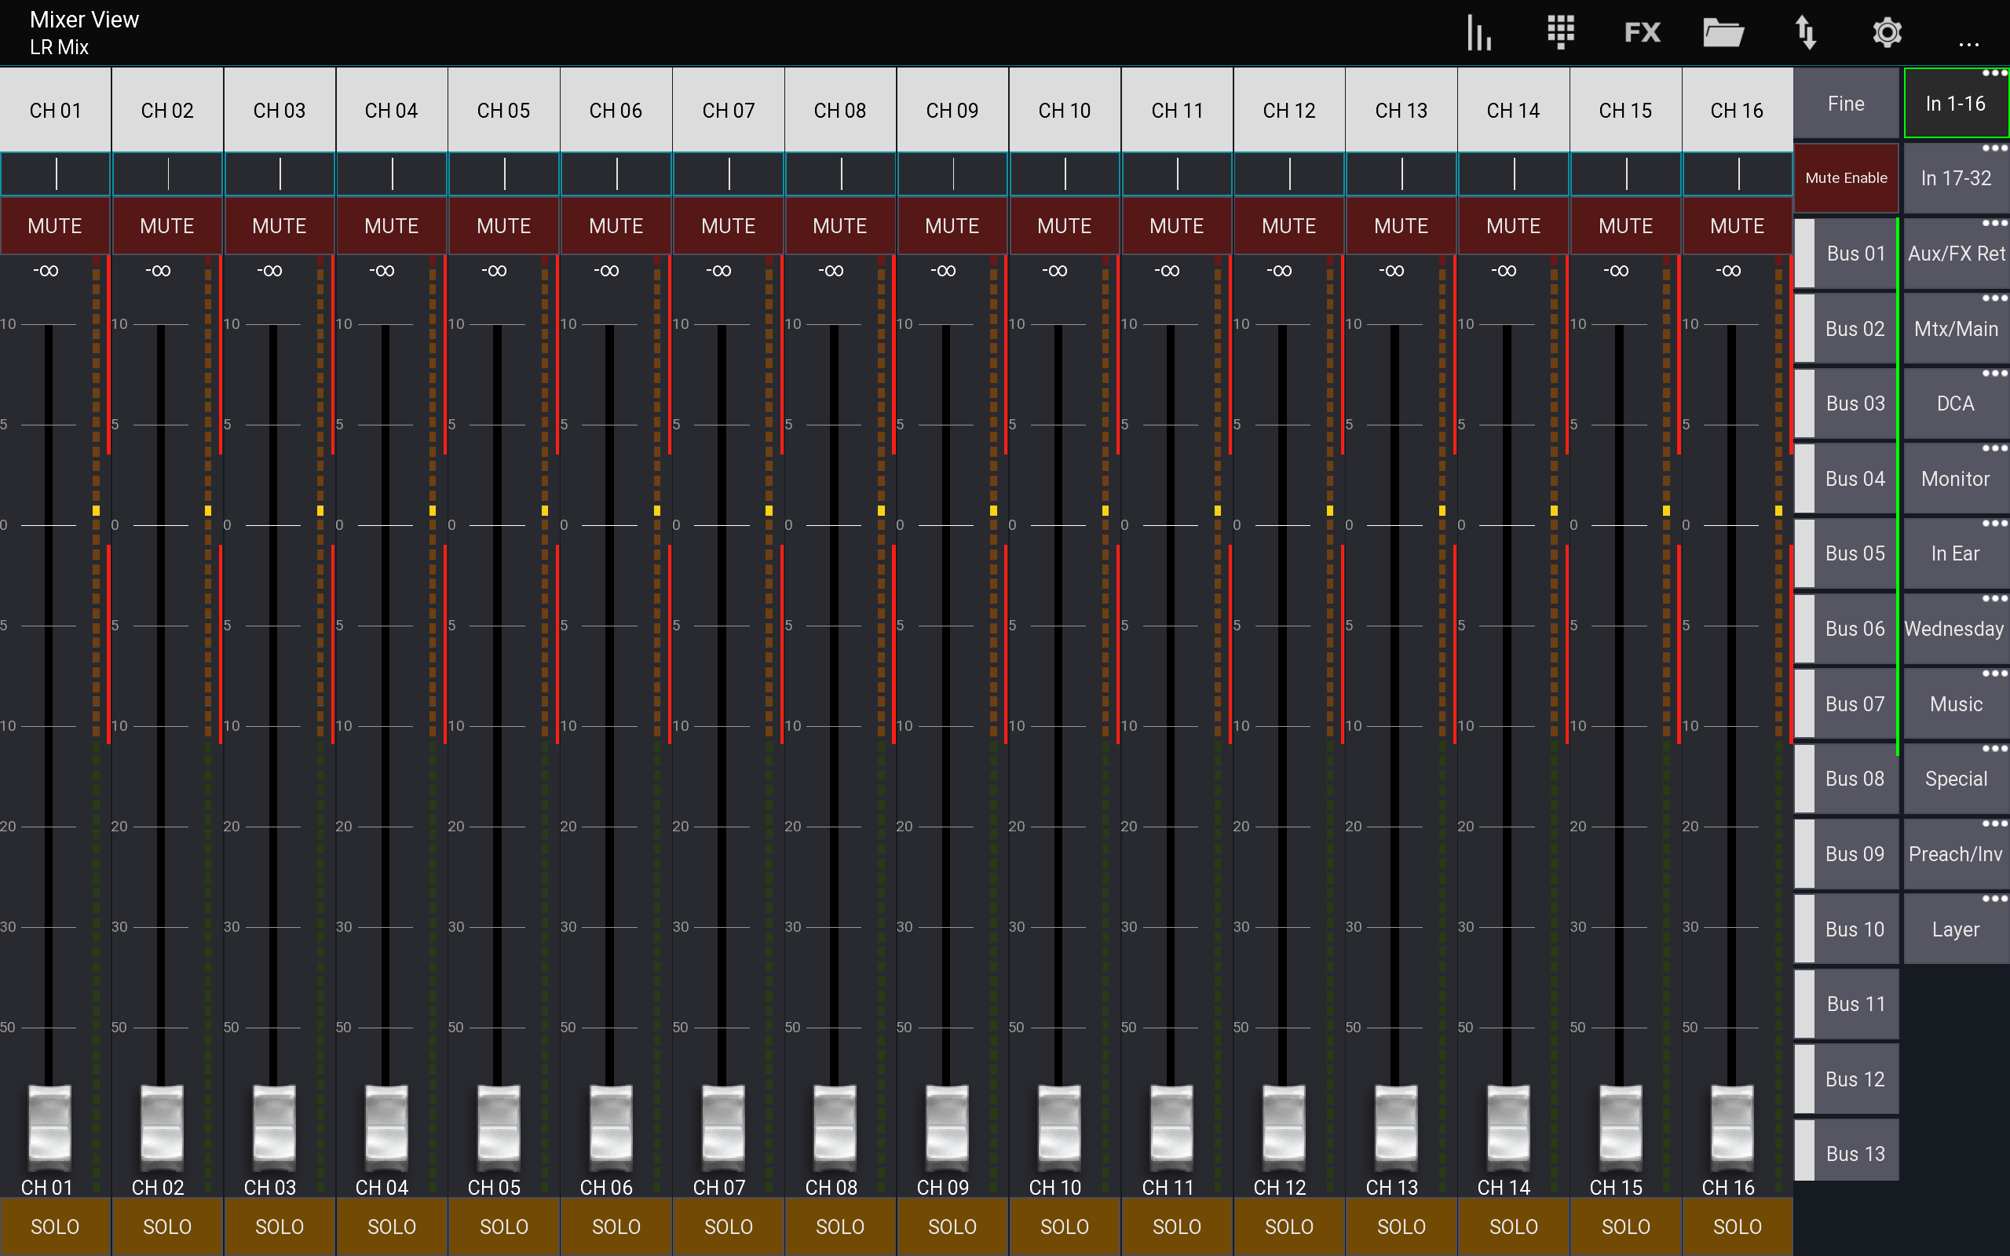Select Bus 10 sends
The height and width of the screenshot is (1256, 2010).
point(1846,929)
